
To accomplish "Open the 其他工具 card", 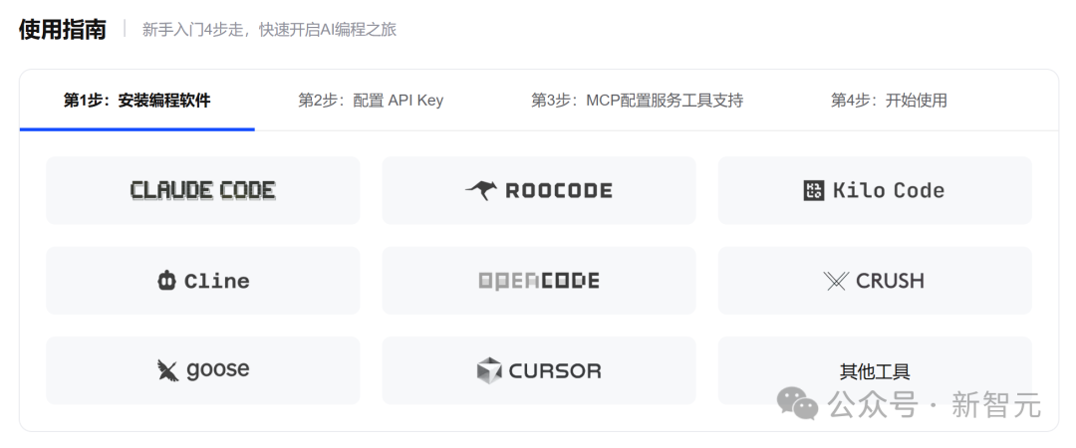I will point(875,370).
